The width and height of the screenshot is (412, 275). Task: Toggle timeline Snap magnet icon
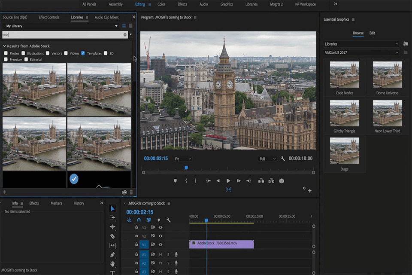139,220
